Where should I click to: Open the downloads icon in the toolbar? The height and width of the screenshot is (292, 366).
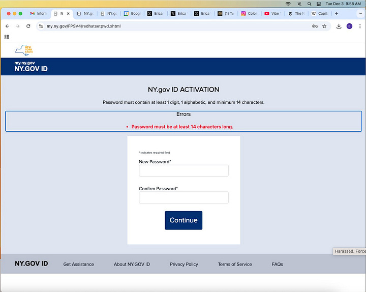(x=339, y=26)
